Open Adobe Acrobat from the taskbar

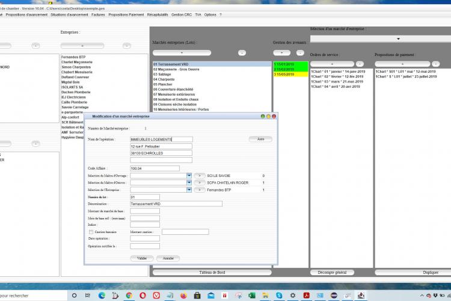tap(306, 296)
